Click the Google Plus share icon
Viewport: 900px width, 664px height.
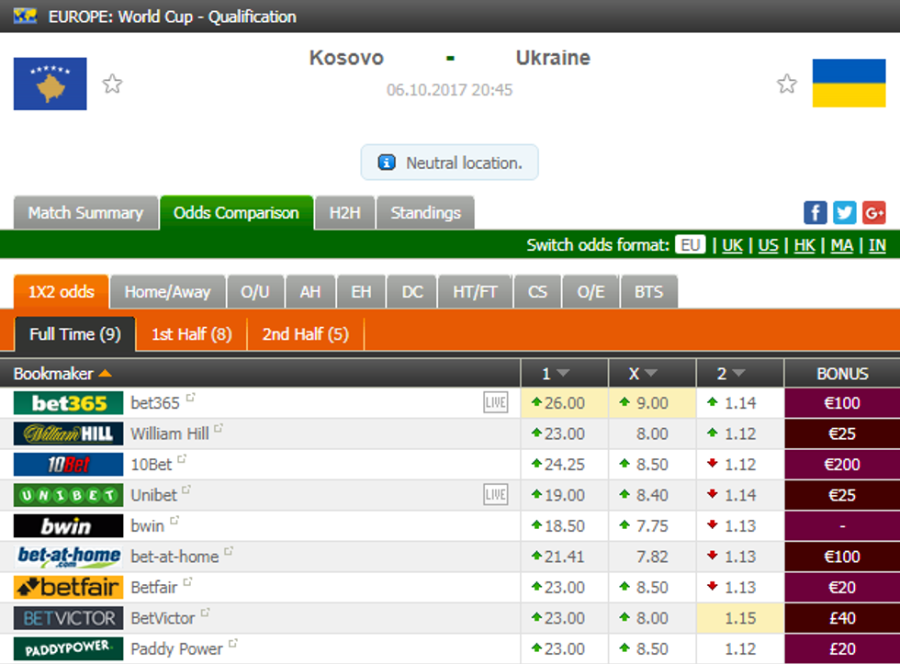point(873,213)
